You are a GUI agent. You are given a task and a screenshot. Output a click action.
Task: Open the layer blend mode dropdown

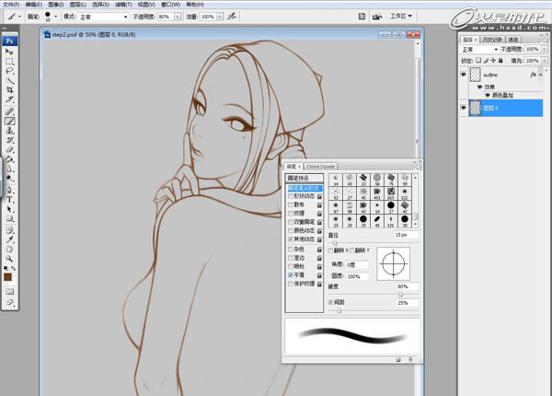(x=480, y=49)
